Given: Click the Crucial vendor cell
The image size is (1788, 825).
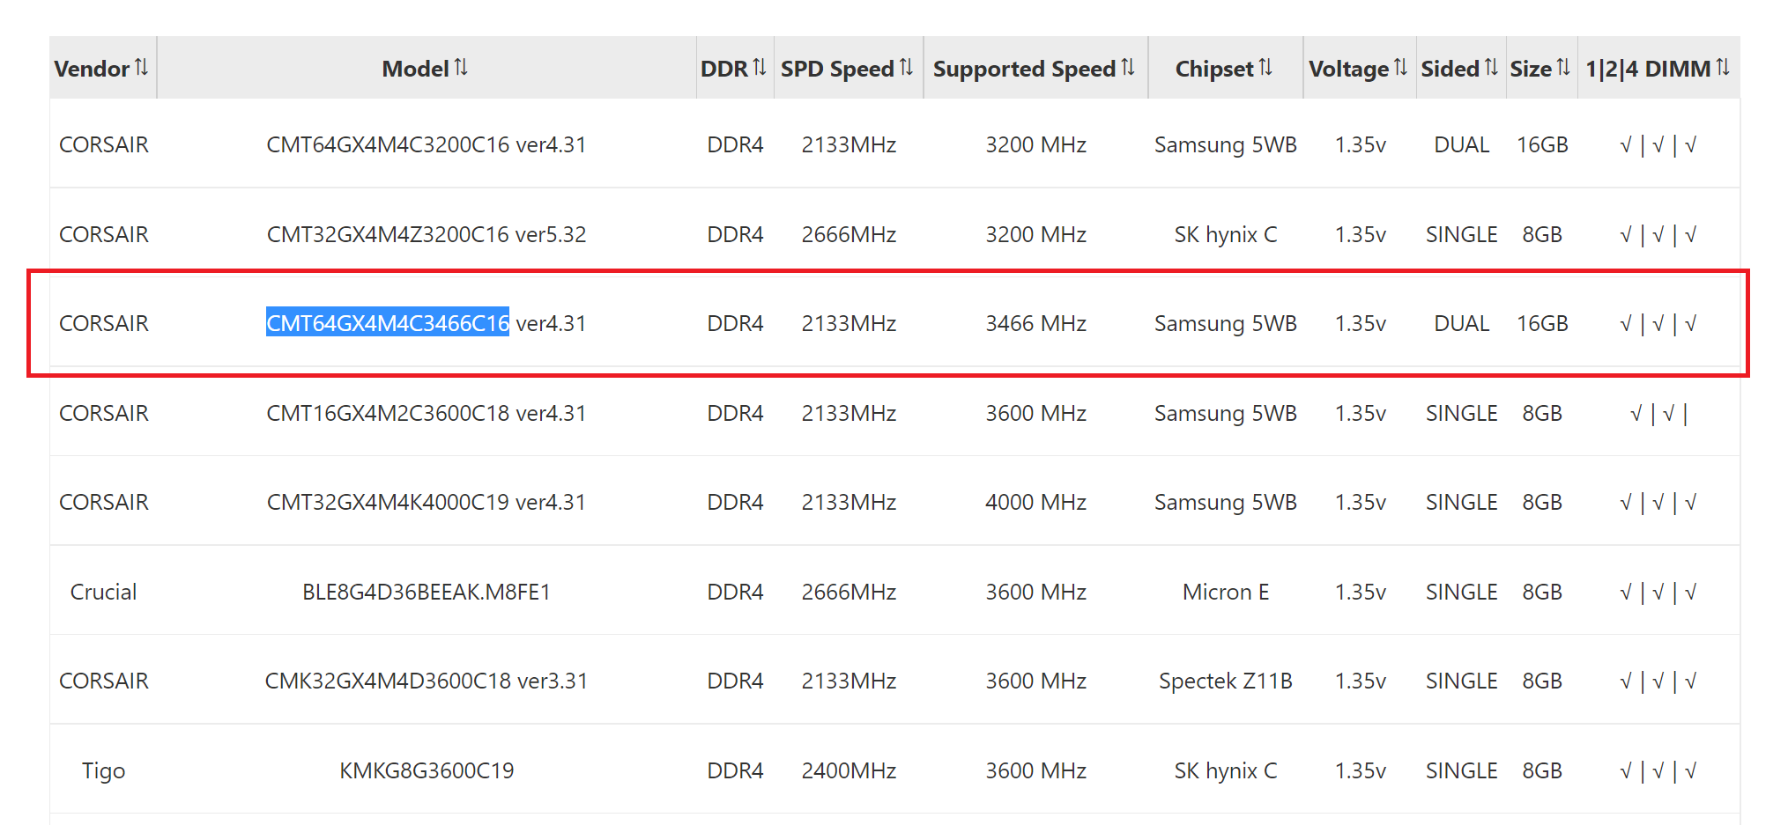Looking at the screenshot, I should click(x=103, y=592).
